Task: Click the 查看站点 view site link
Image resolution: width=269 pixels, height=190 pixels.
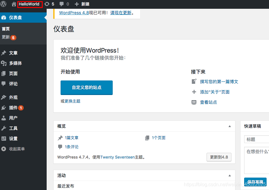Action: (x=208, y=102)
